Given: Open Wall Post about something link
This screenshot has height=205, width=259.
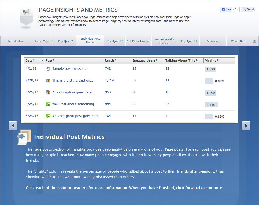Looking at the screenshot, I should click(x=75, y=104).
